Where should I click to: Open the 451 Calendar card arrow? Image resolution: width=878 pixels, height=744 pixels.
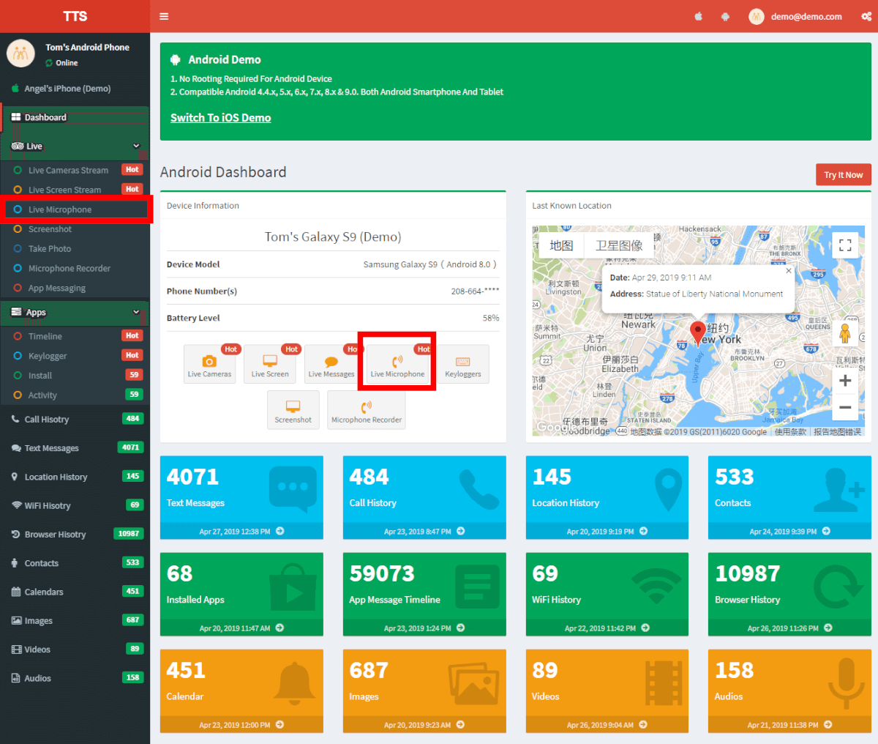pos(280,725)
